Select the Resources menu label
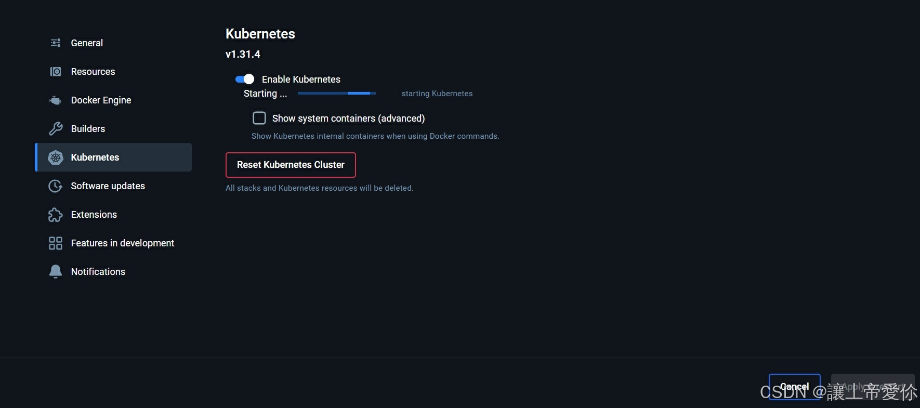920x408 pixels. pyautogui.click(x=93, y=72)
